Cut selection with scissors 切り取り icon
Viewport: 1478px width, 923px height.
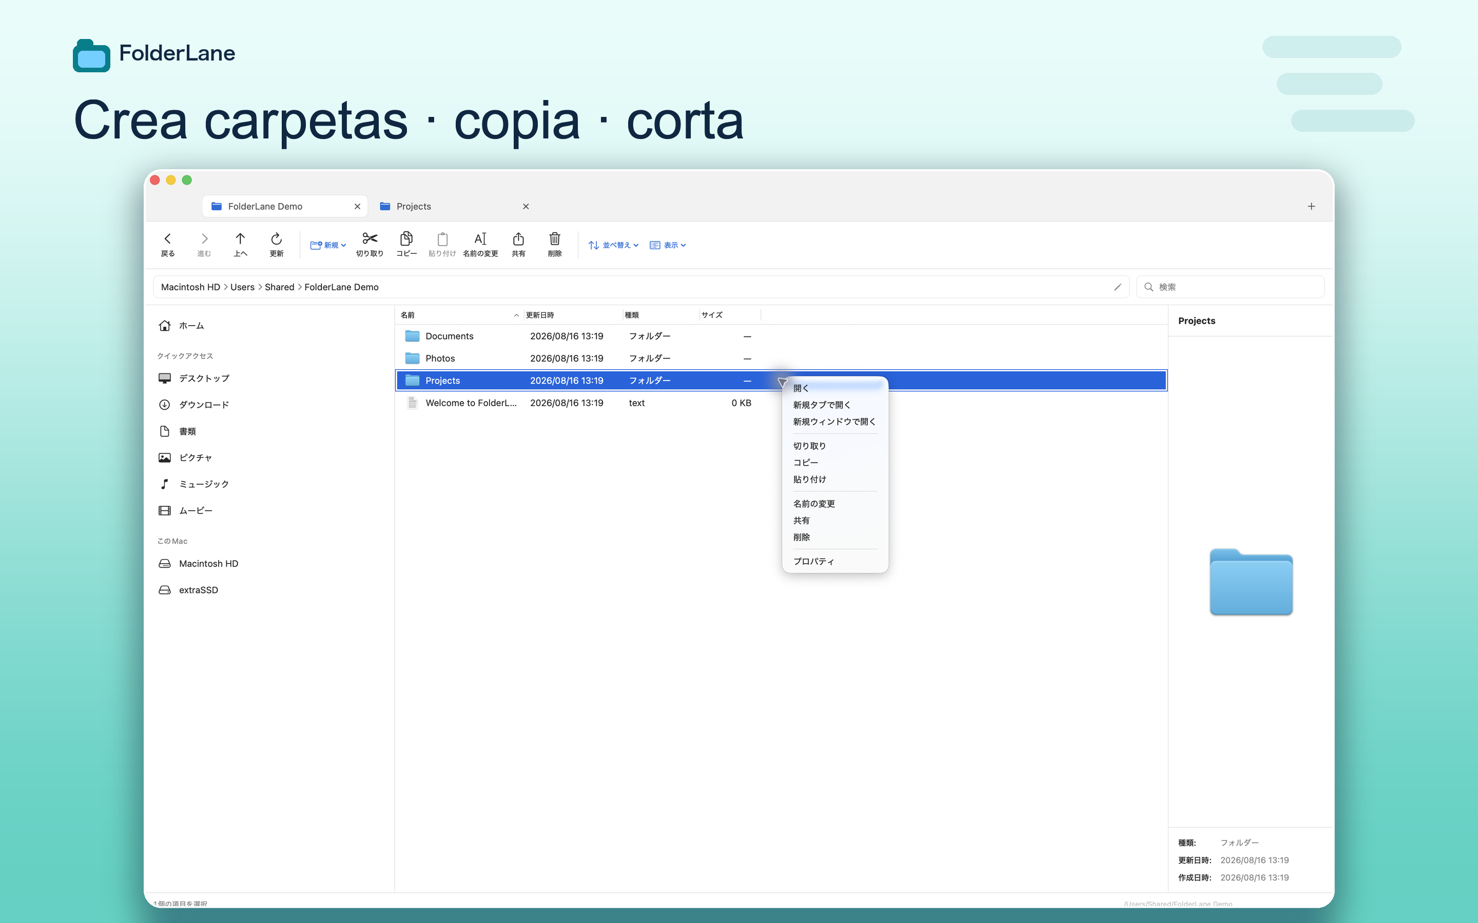click(369, 244)
